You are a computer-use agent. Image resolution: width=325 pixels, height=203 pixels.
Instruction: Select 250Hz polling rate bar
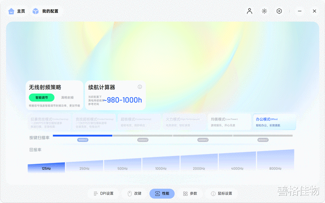click(84, 166)
